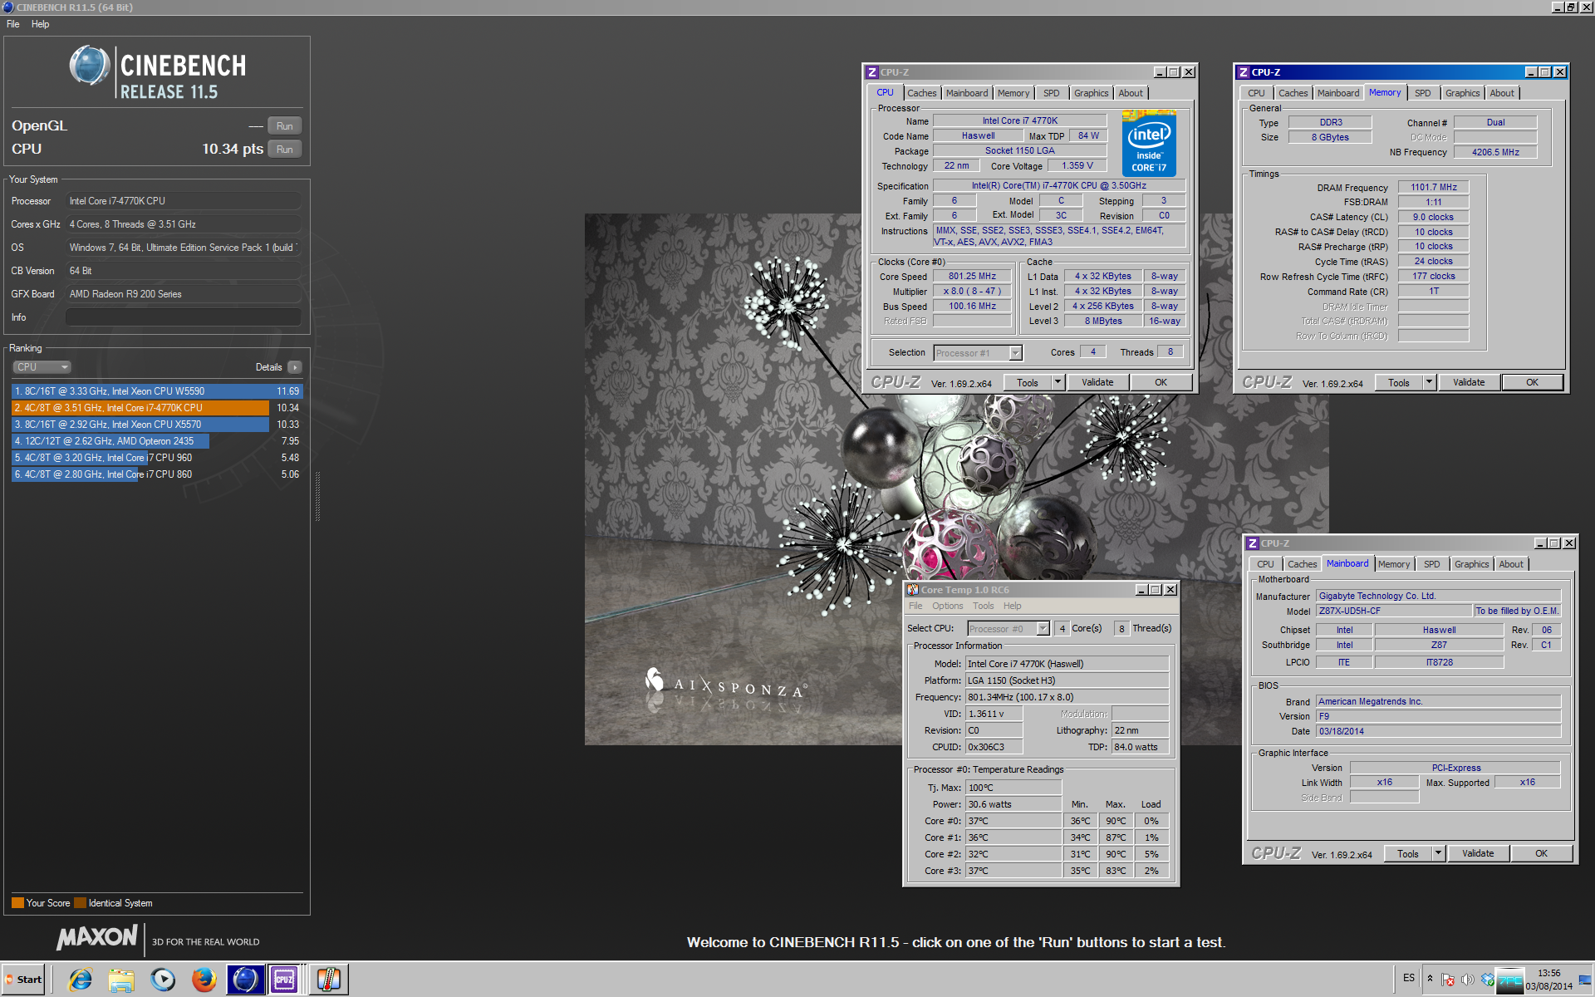
Task: Open Tools dropdown arrow in CPU-Z Mainboard window
Action: (x=1438, y=853)
